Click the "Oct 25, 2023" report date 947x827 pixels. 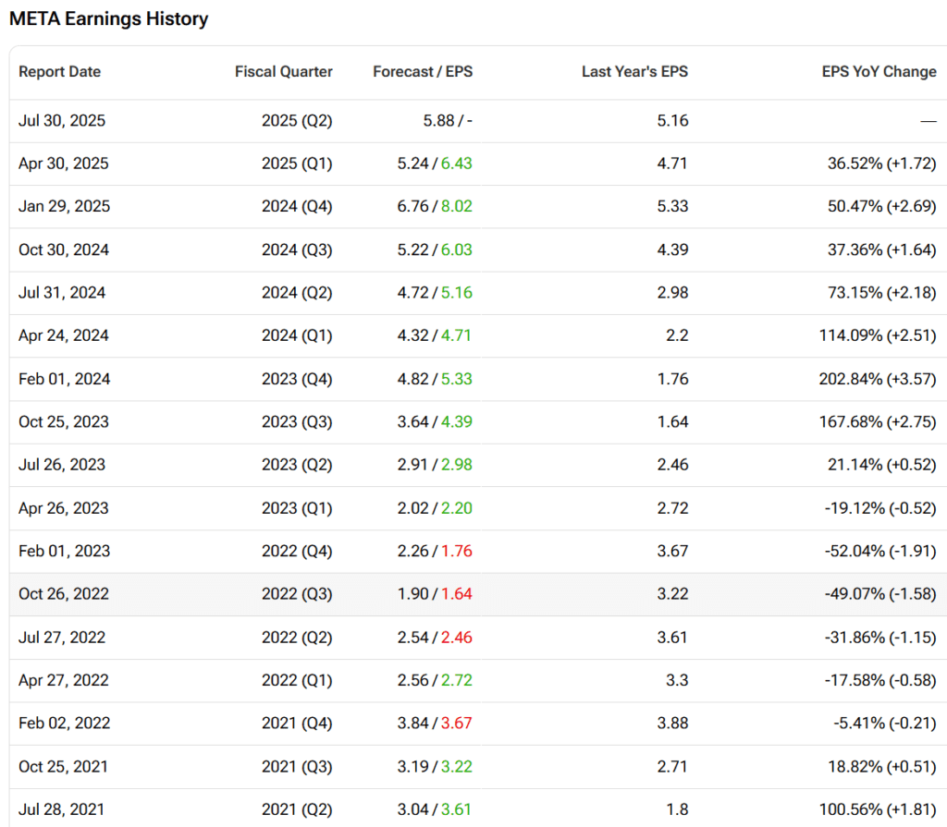pyautogui.click(x=64, y=422)
